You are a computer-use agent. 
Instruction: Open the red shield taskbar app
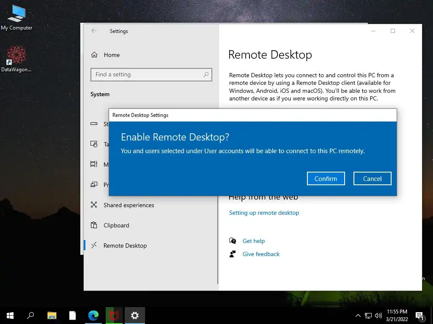(114, 316)
